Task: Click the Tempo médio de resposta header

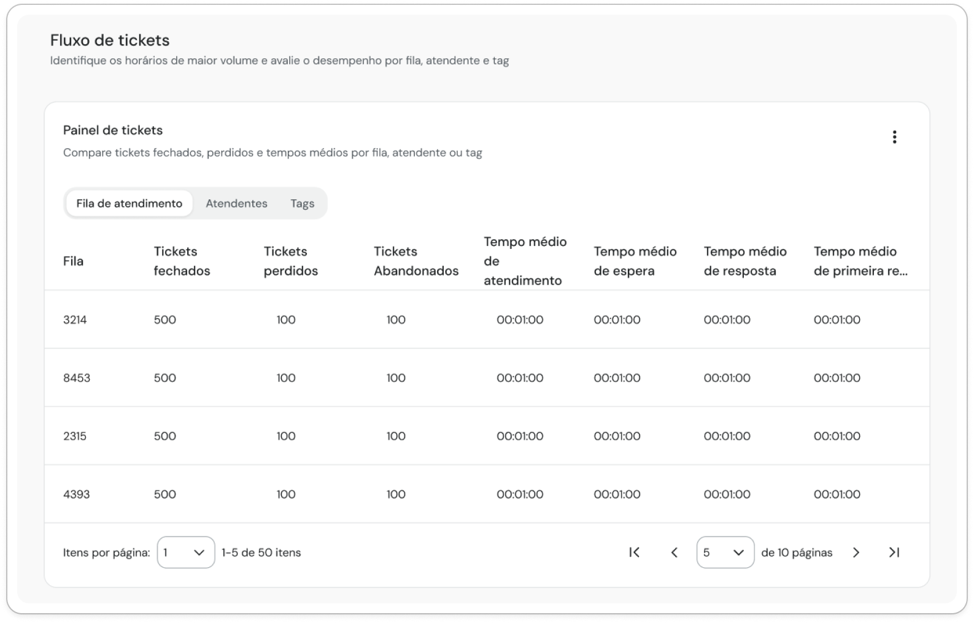Action: 745,261
